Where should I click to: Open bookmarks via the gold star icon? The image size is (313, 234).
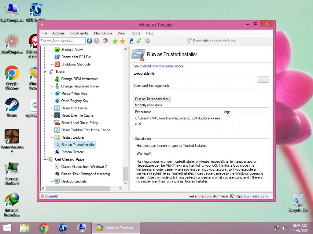[123, 41]
